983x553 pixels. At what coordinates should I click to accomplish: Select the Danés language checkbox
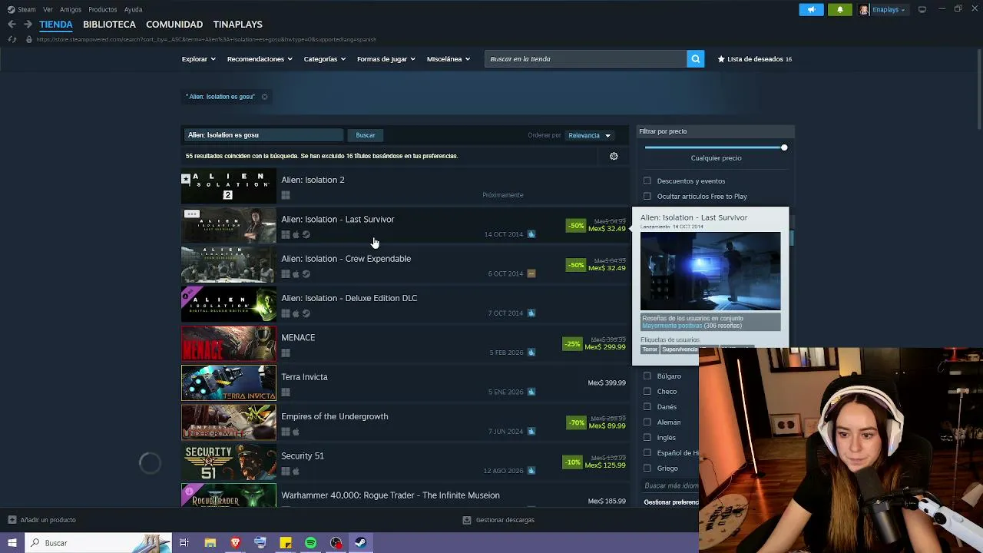647,407
